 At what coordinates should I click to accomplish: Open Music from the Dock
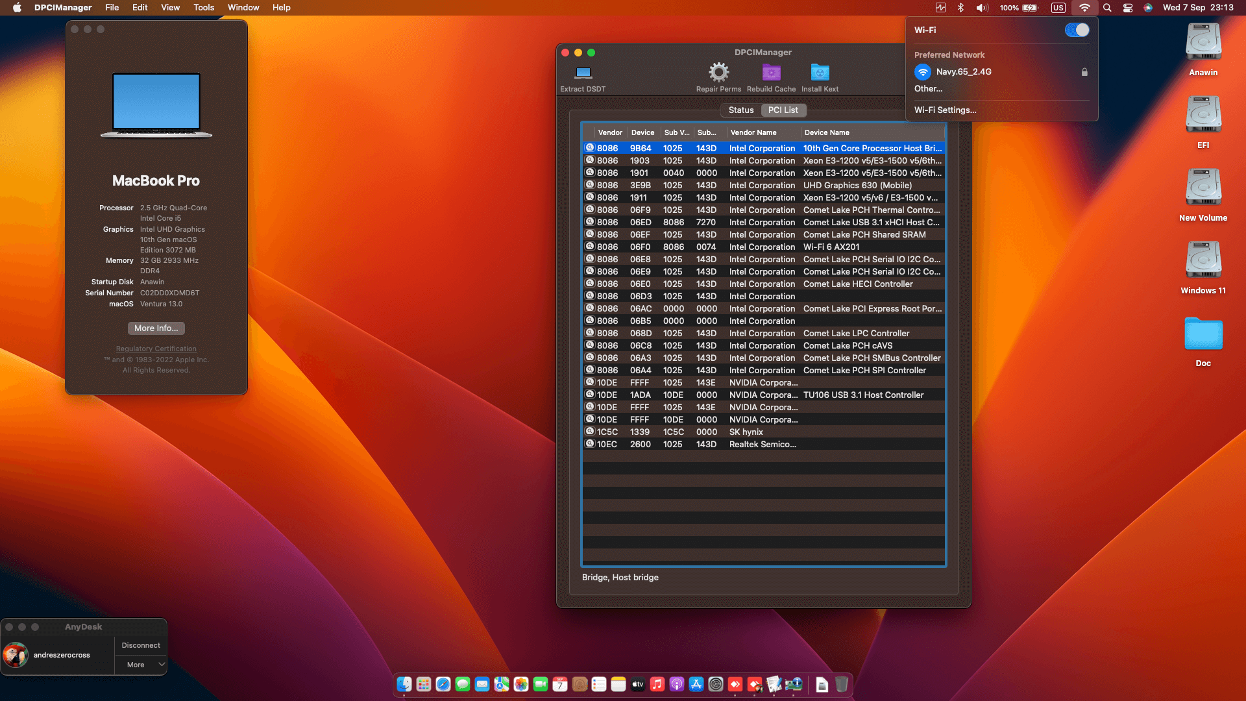pos(657,684)
